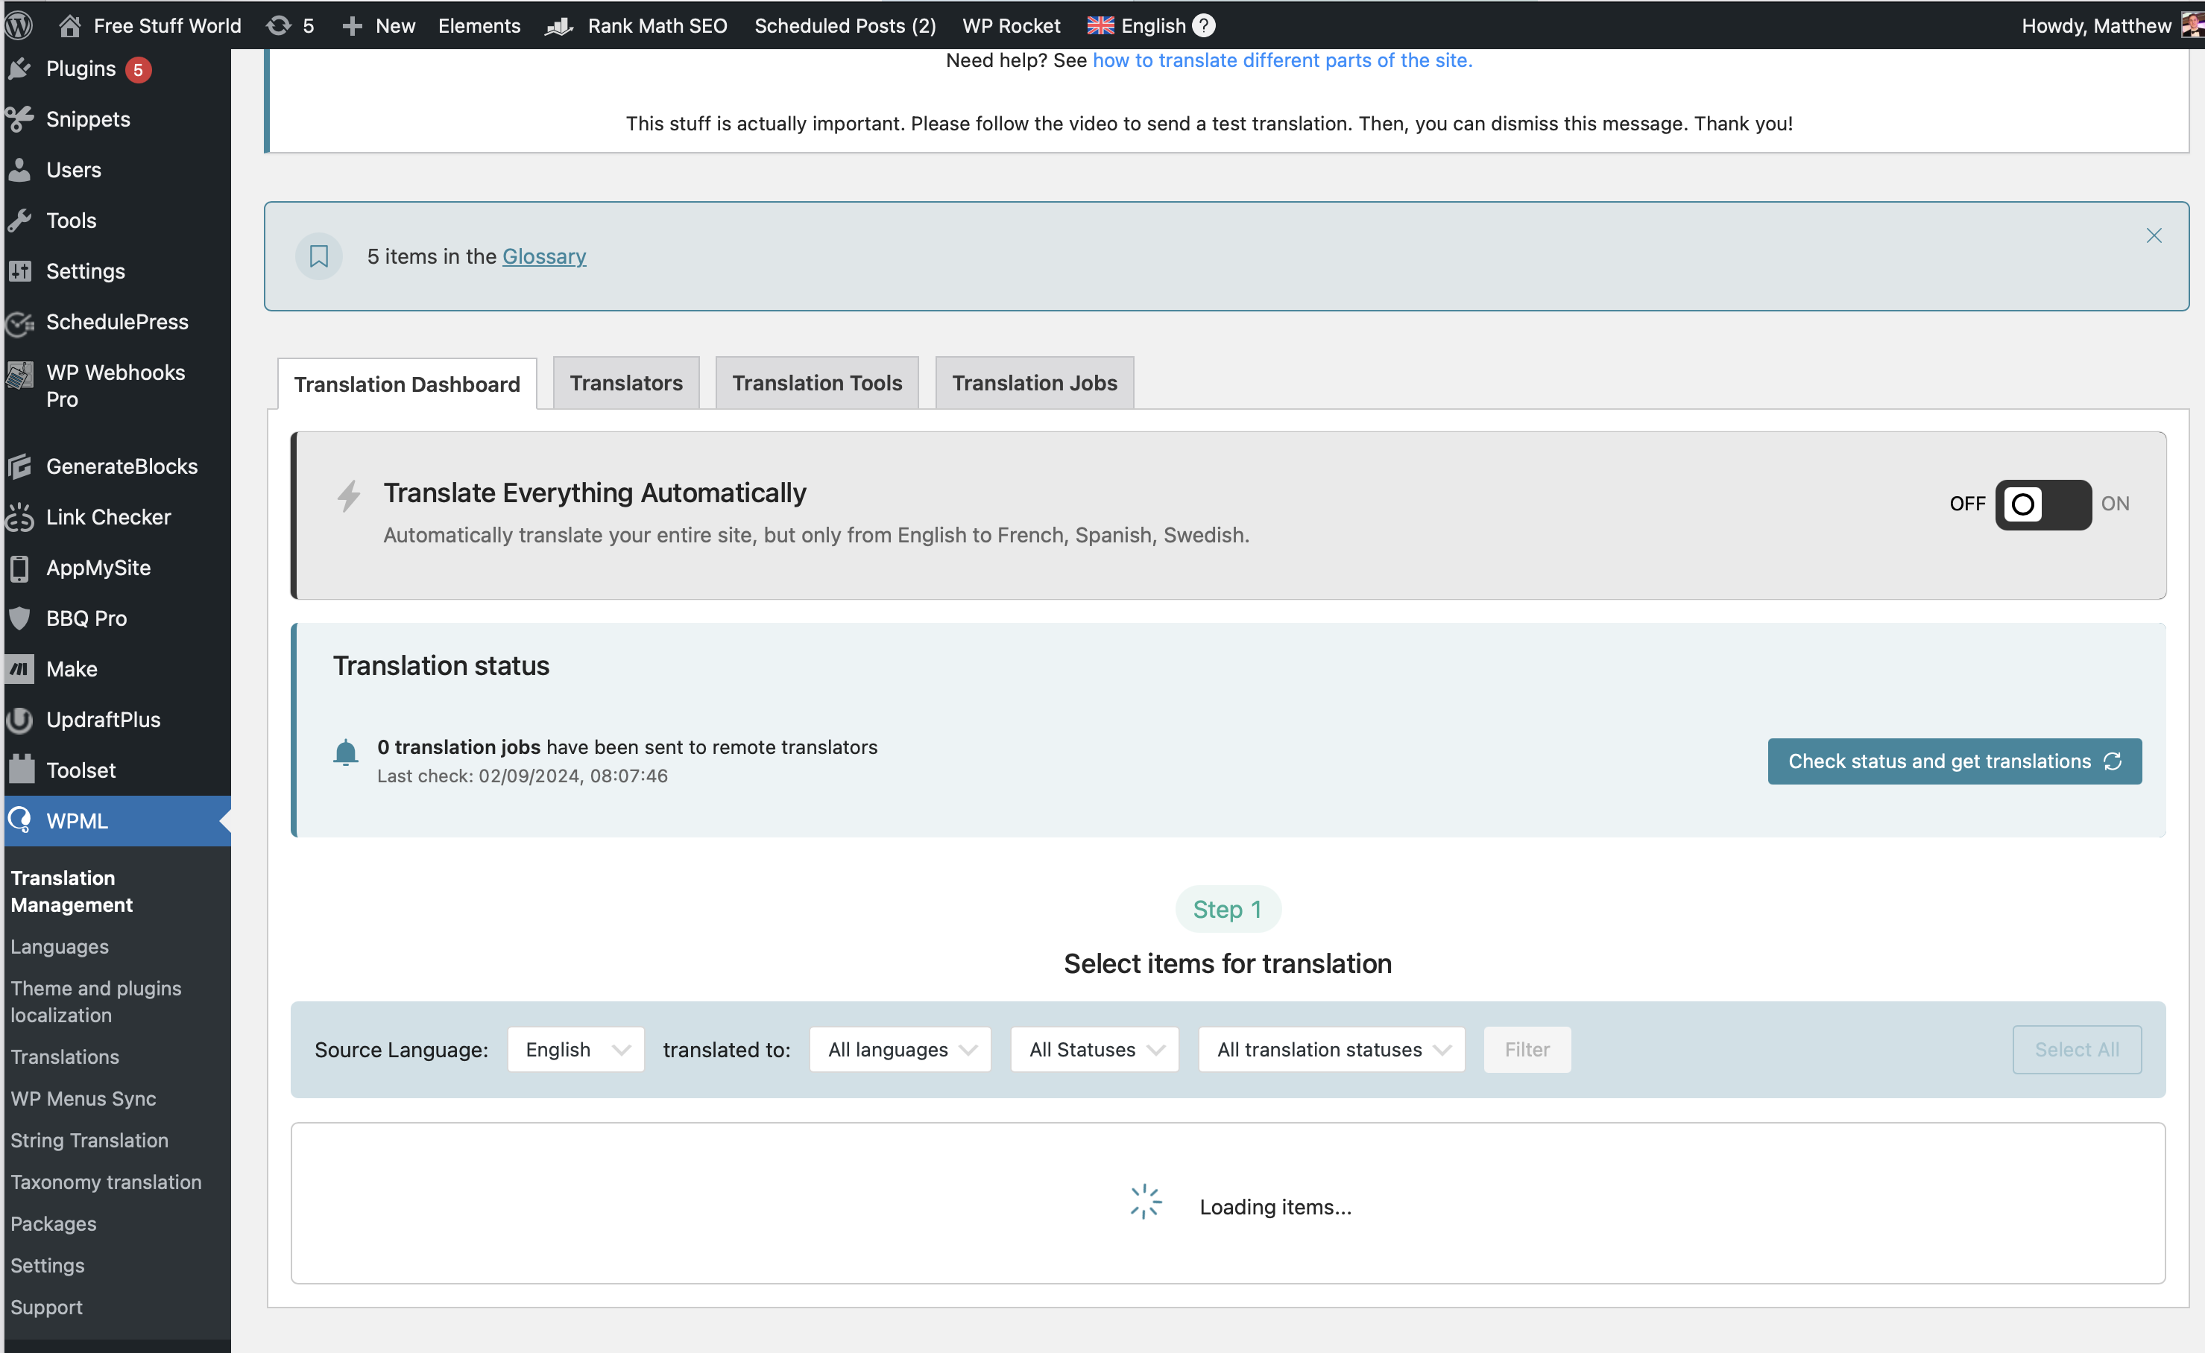Click the Plugins update count badge 5

tap(138, 70)
